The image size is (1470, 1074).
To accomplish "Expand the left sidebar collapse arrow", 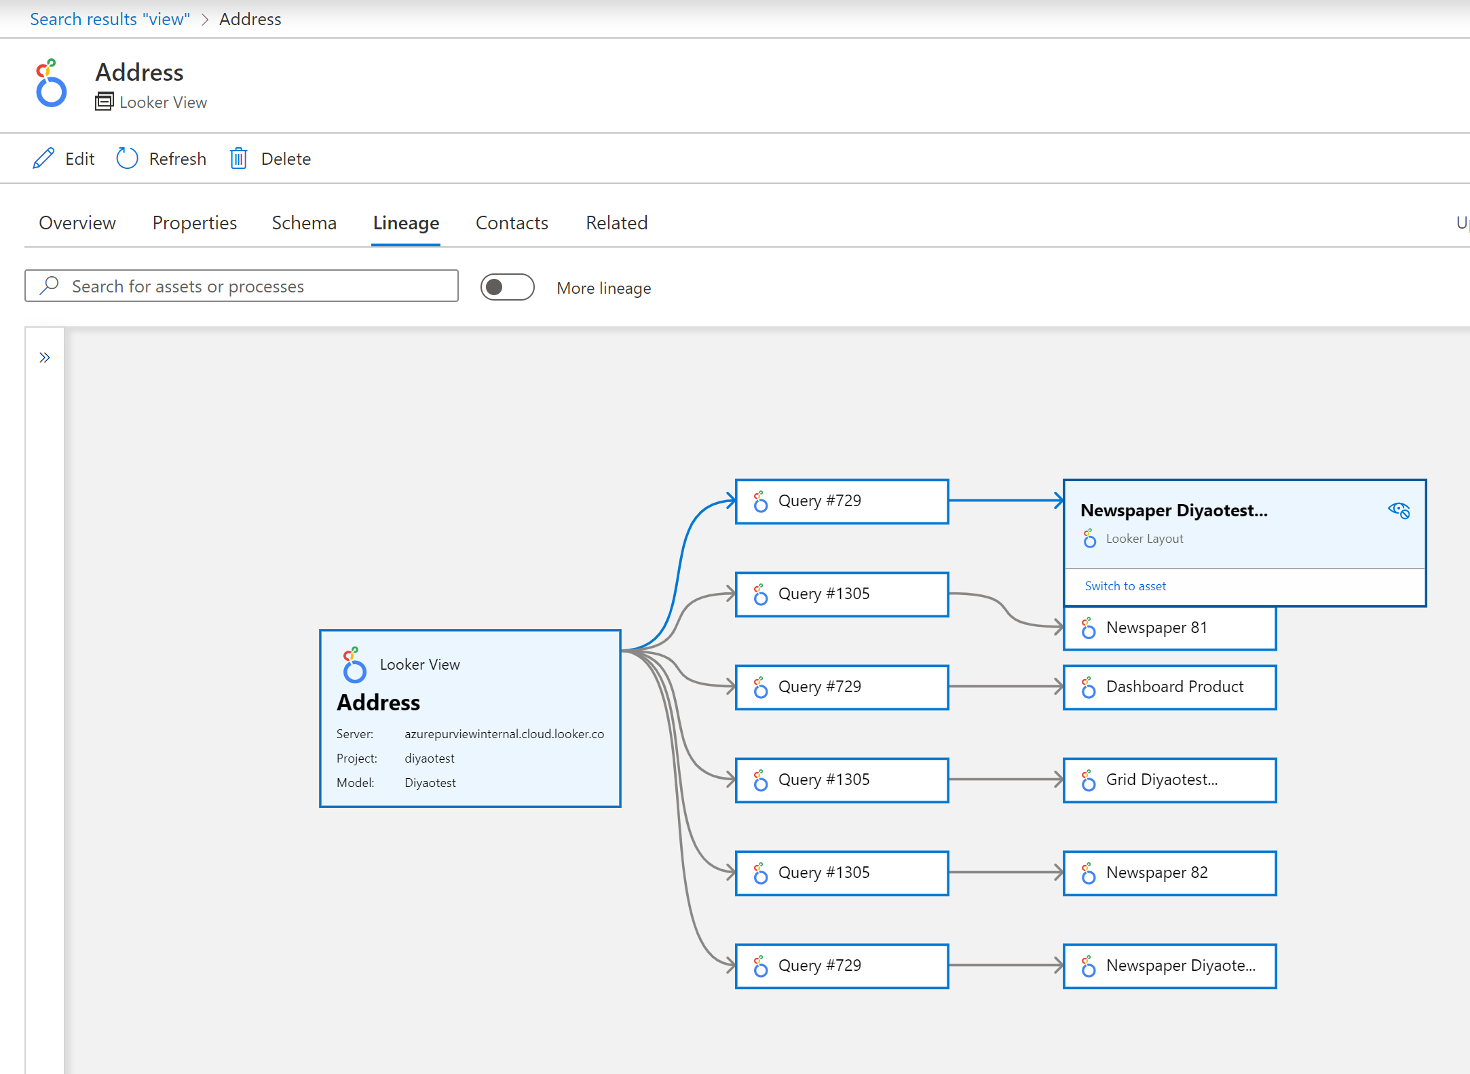I will (x=45, y=358).
